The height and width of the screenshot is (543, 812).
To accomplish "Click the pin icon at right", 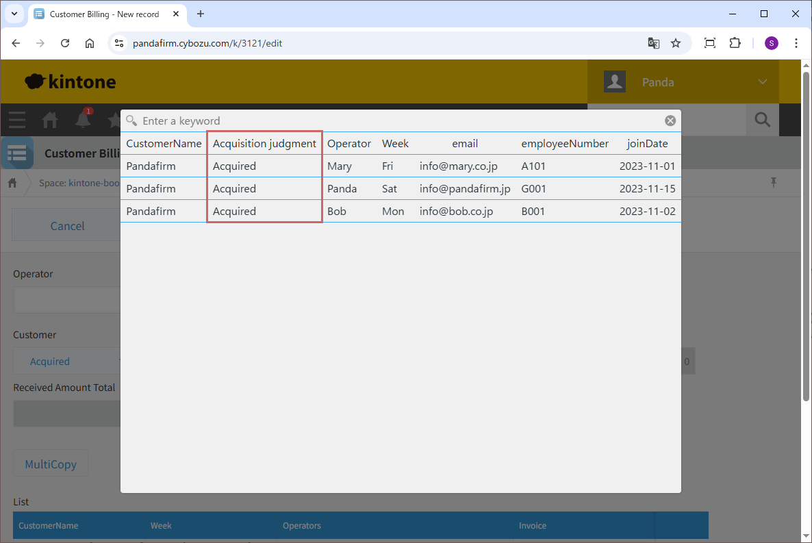I will pyautogui.click(x=774, y=182).
